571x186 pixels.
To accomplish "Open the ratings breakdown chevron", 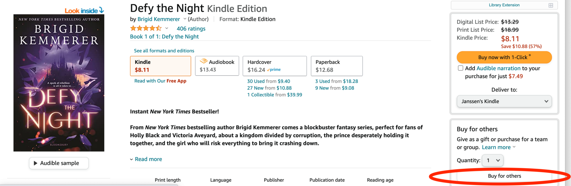I will [166, 28].
